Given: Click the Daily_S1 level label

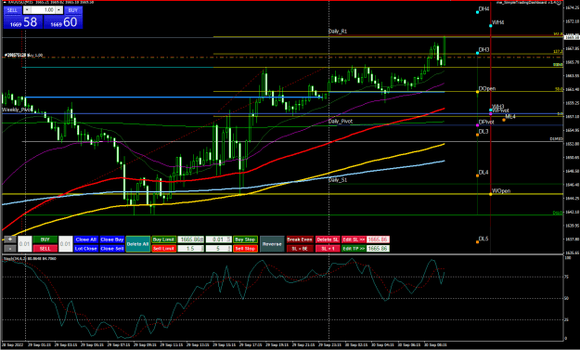Looking at the screenshot, I should point(338,180).
